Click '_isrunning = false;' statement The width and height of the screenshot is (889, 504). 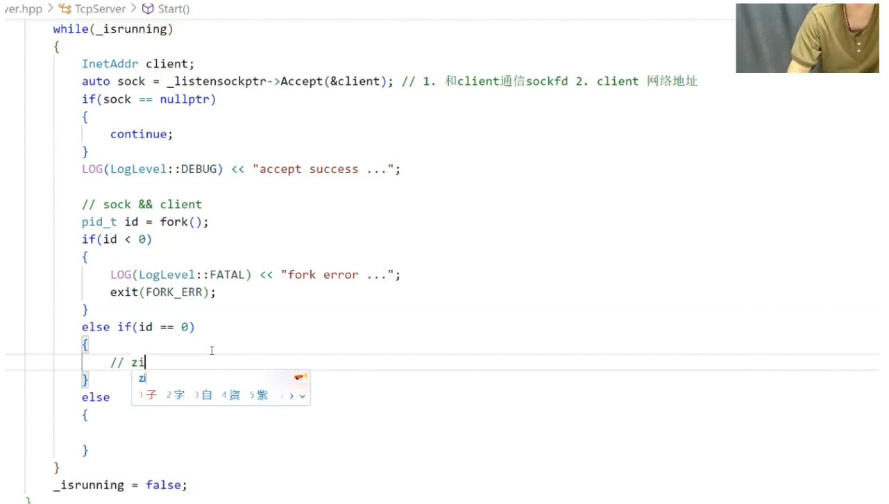120,485
